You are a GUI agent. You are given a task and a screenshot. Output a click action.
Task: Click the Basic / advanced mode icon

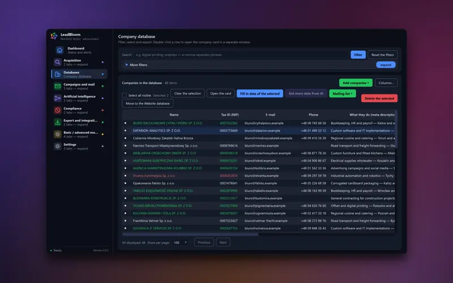click(x=58, y=134)
